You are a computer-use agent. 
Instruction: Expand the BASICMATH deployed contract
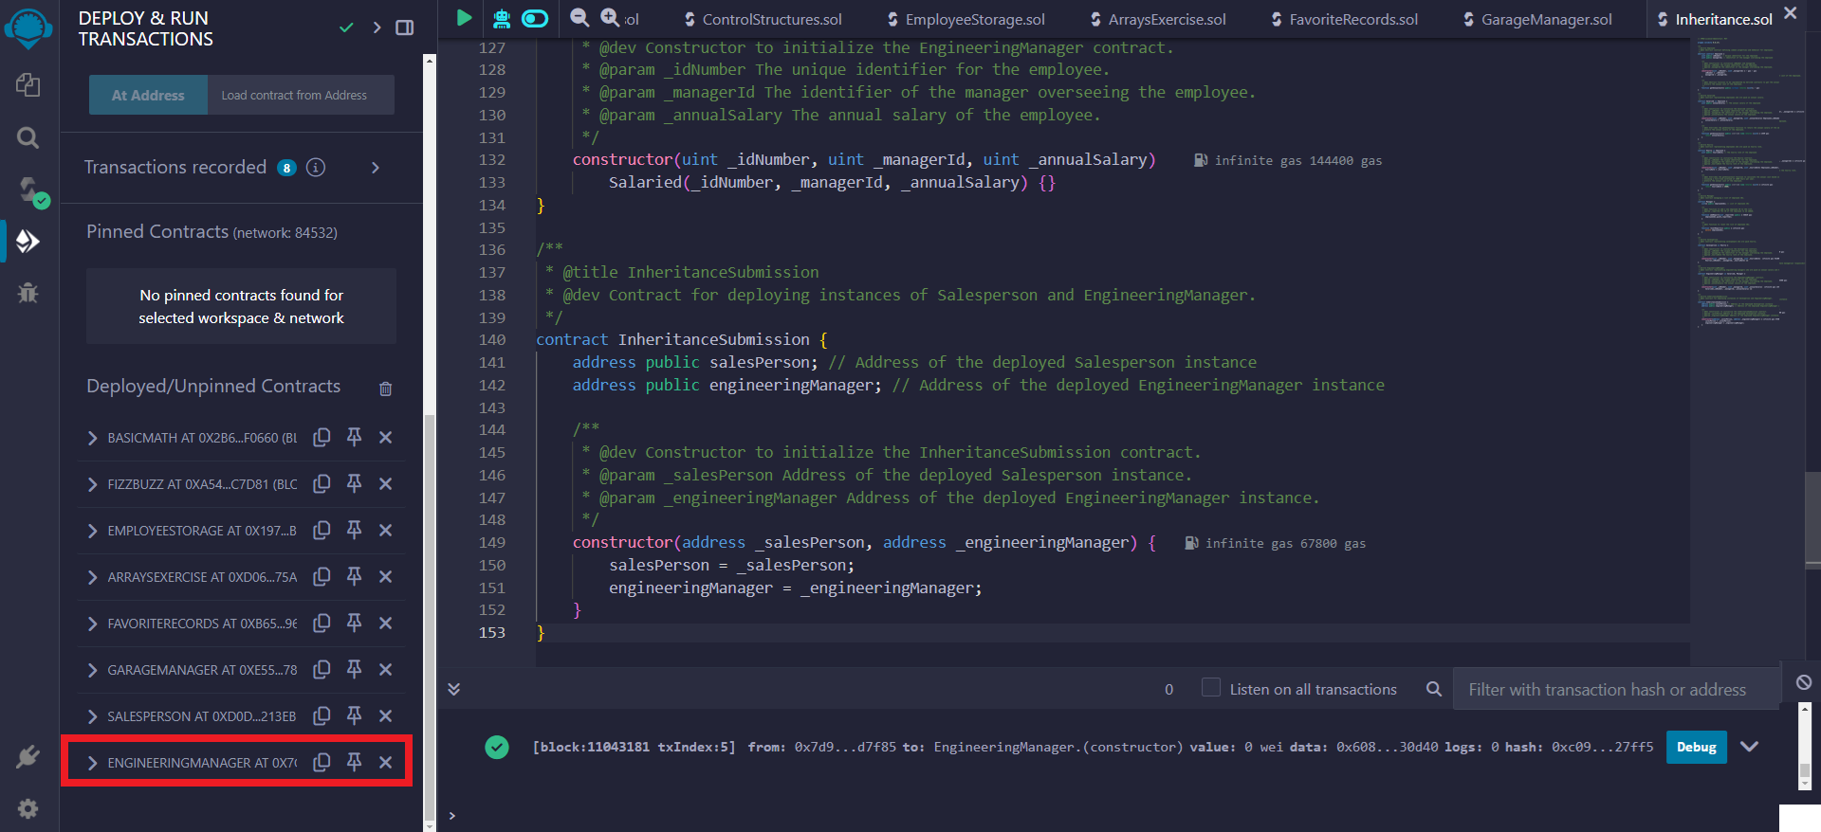tap(92, 438)
